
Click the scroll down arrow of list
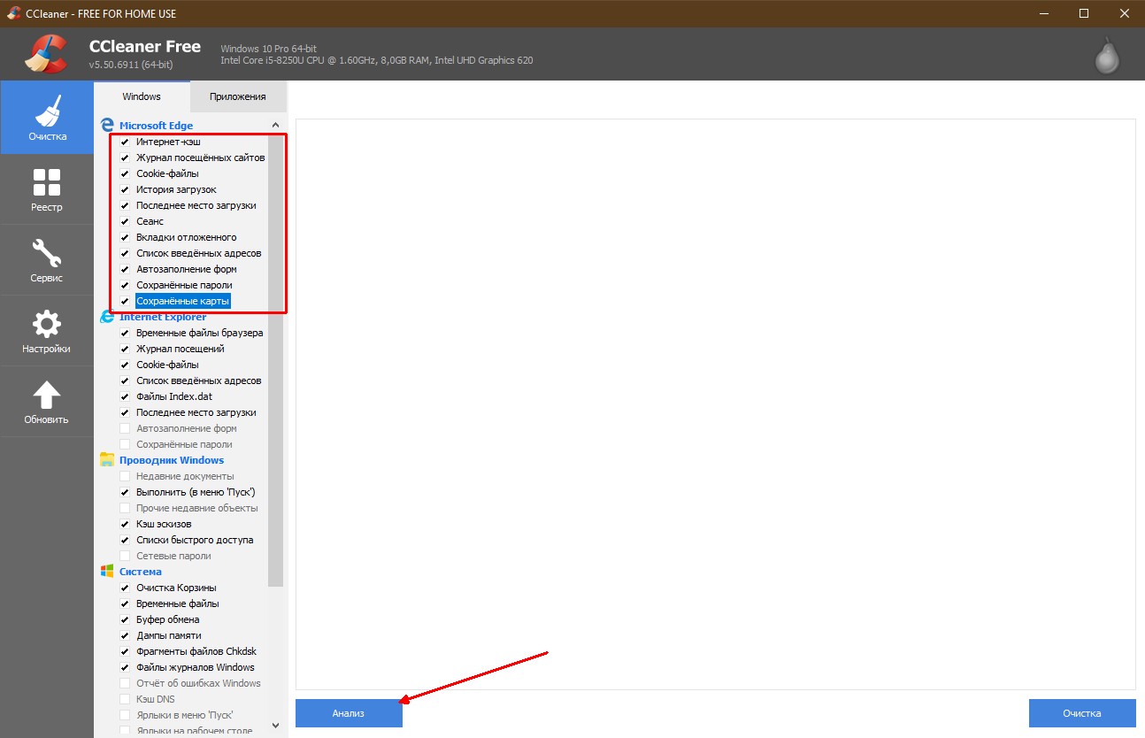275,726
